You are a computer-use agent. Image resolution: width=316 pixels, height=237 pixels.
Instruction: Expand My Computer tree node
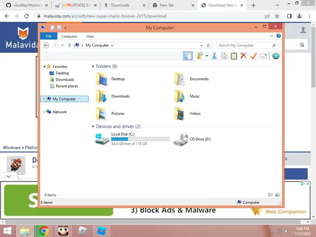pyautogui.click(x=44, y=99)
